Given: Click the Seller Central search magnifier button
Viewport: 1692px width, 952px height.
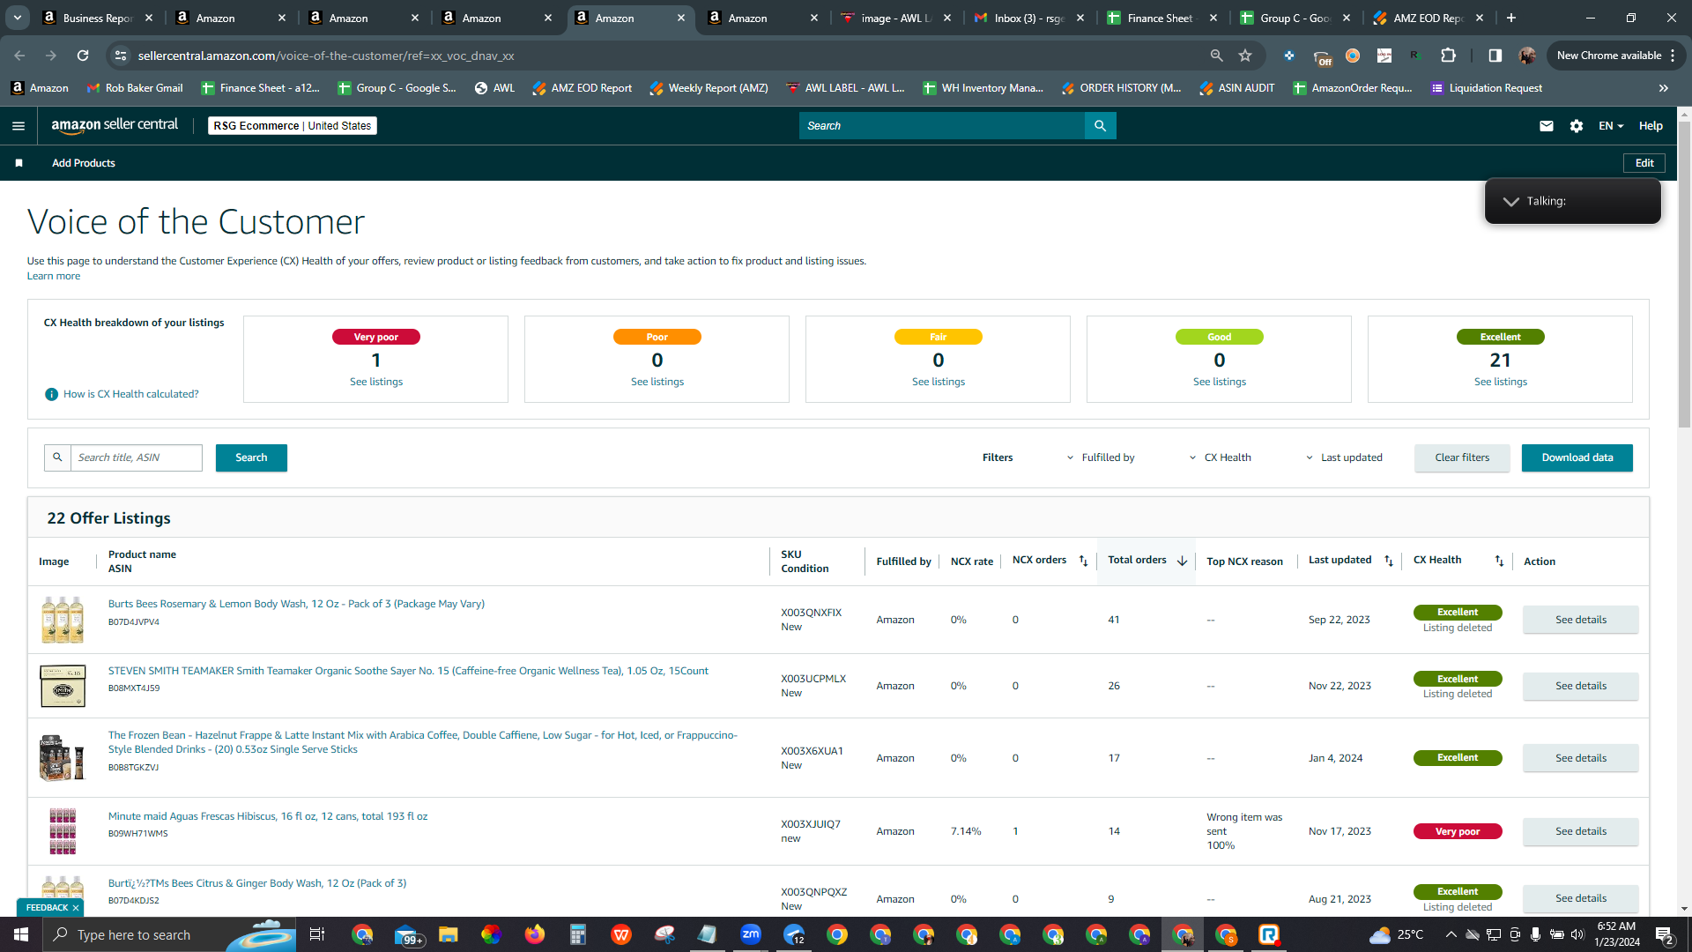Looking at the screenshot, I should [1100, 126].
